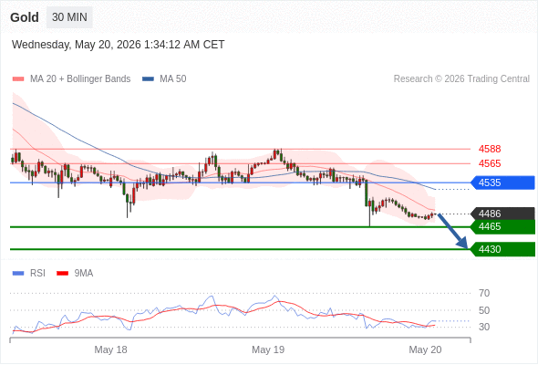Click the Gold chart title

(x=25, y=17)
